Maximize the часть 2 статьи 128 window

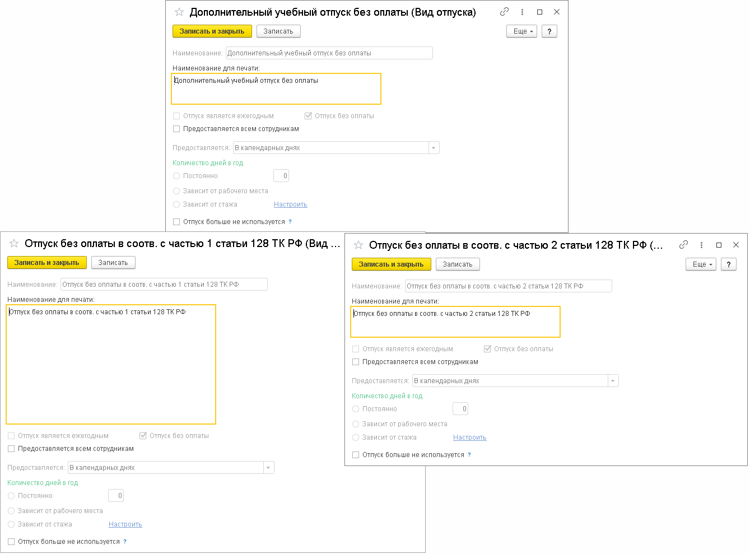[719, 245]
